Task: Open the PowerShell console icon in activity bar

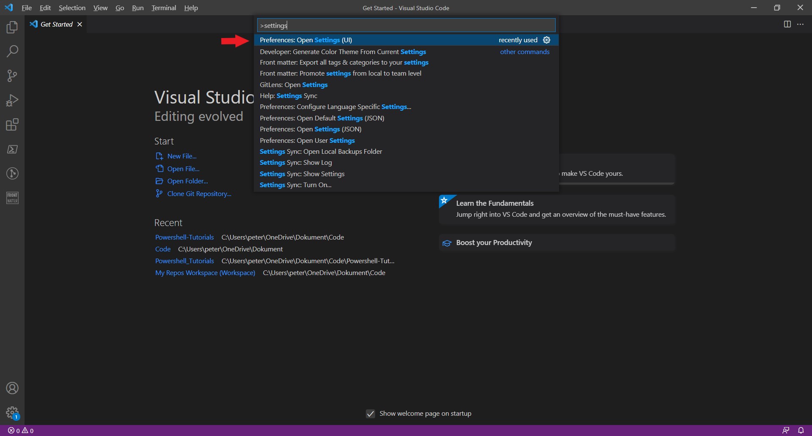Action: (x=12, y=149)
